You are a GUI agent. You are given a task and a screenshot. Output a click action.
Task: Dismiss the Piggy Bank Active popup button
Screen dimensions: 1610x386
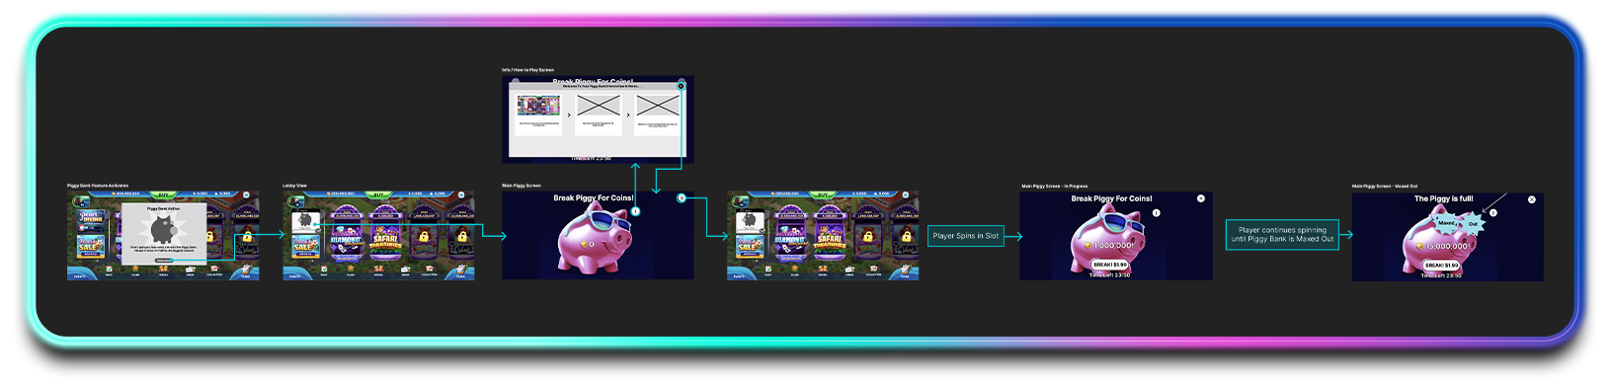(164, 261)
